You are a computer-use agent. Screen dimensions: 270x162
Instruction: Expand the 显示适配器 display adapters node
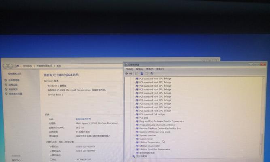142,156
